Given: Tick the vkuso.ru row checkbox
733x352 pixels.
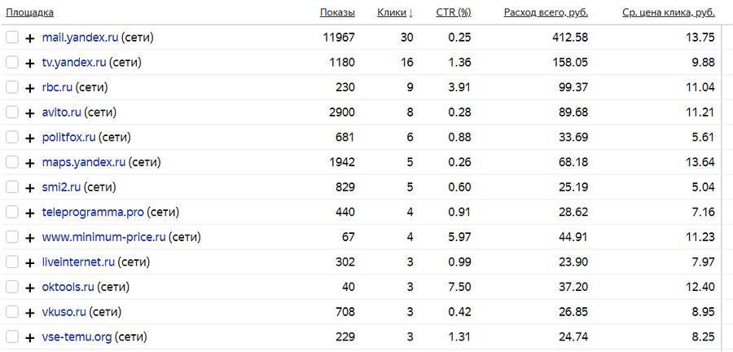Looking at the screenshot, I should click(x=11, y=312).
